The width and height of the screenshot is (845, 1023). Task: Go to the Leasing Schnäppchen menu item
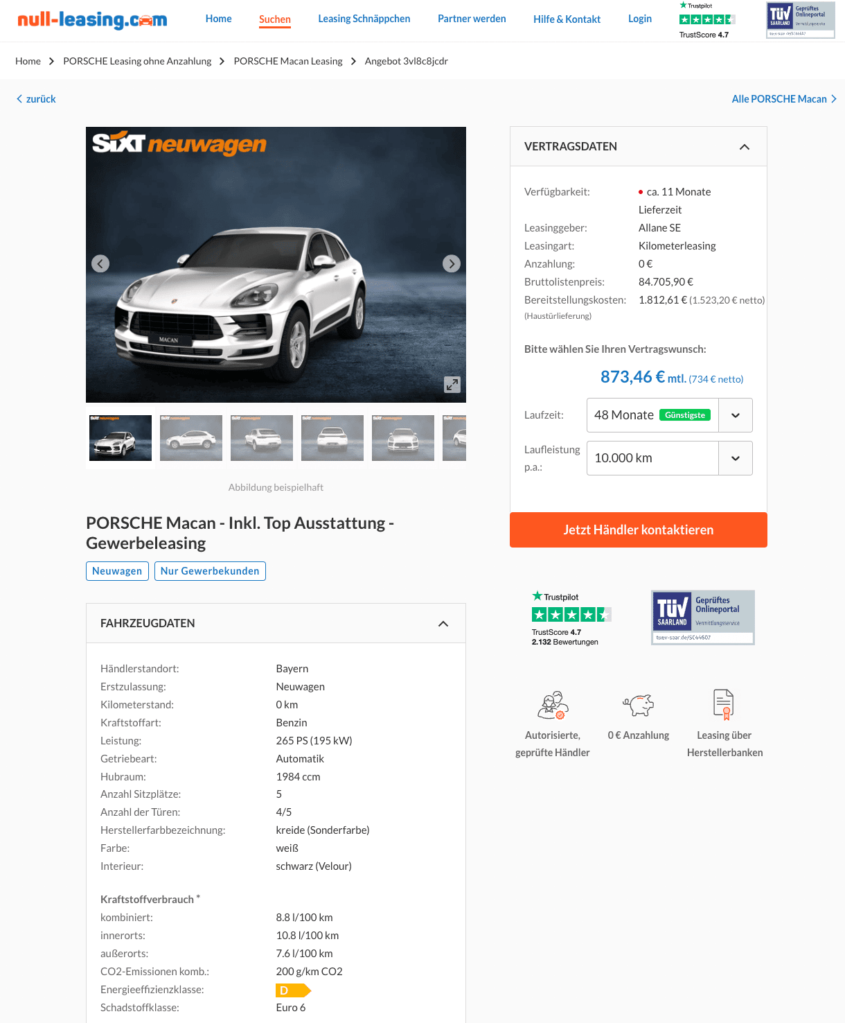(364, 19)
